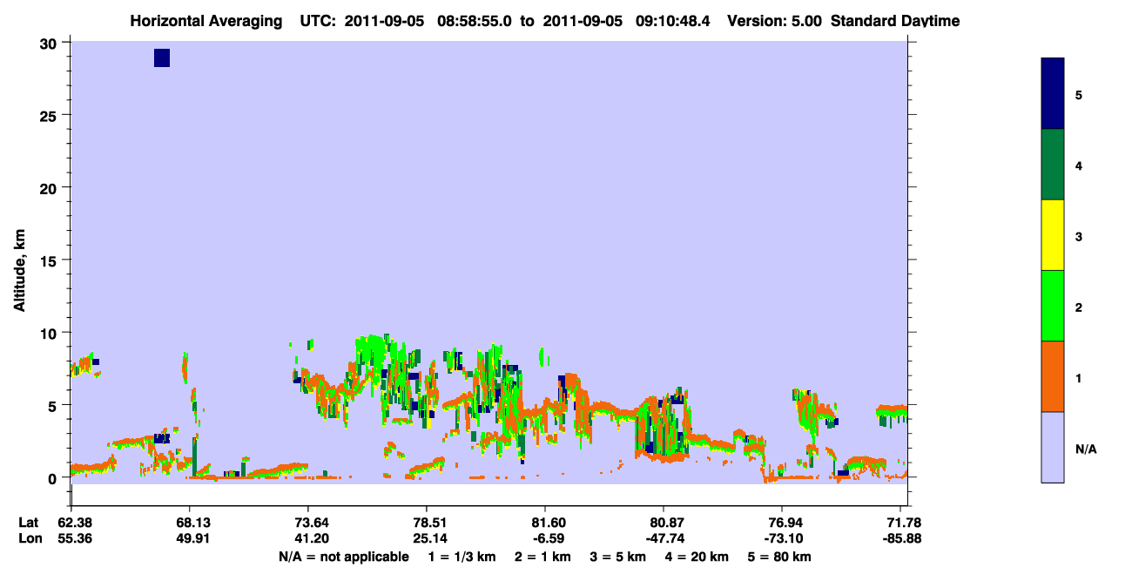Click the y-axis tick label 25

[50, 115]
